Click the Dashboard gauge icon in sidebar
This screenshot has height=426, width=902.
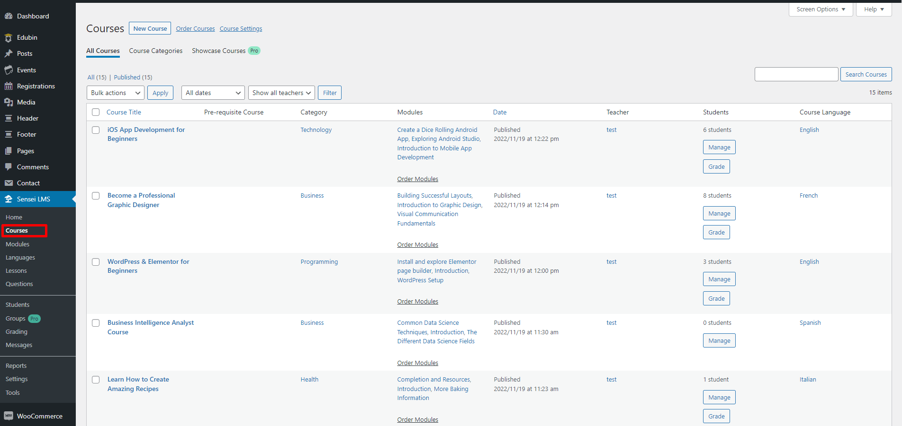click(x=9, y=16)
